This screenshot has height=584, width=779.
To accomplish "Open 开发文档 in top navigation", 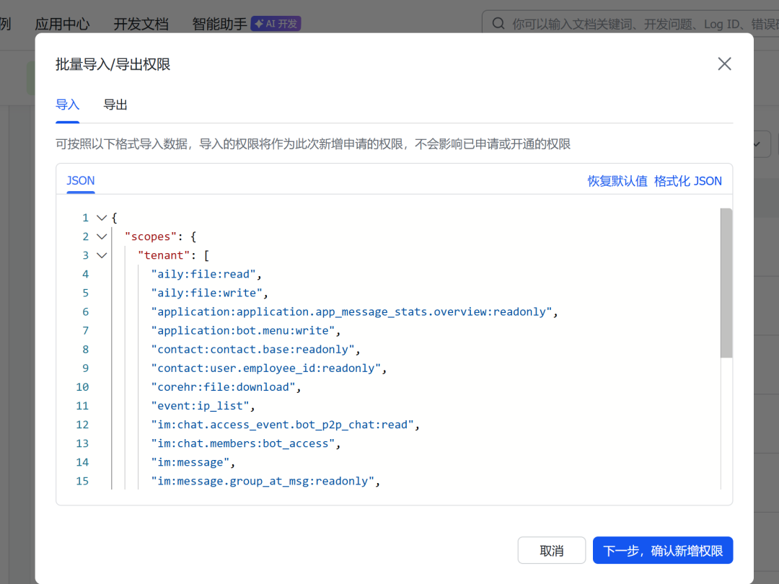I will (x=141, y=24).
